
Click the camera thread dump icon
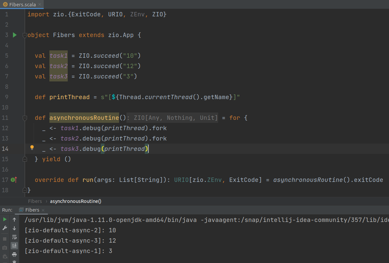tap(5, 248)
